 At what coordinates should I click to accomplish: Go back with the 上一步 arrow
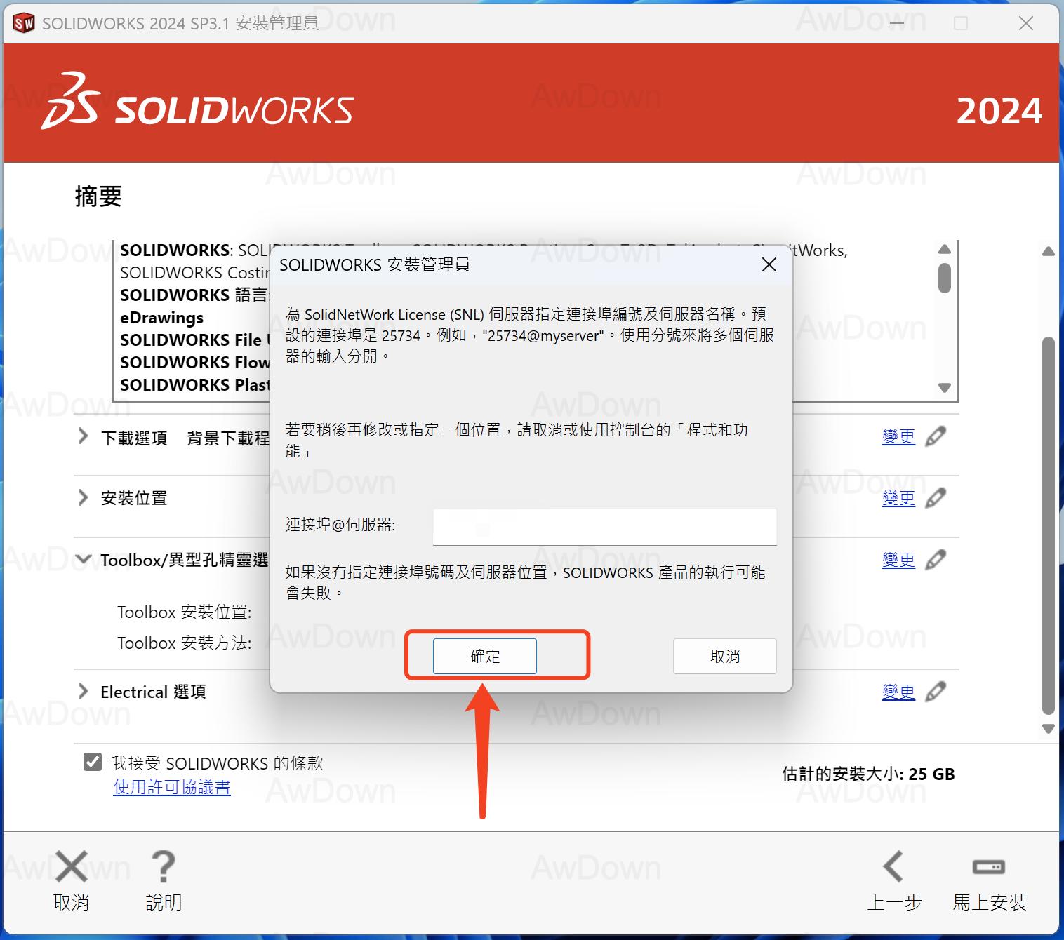[893, 868]
